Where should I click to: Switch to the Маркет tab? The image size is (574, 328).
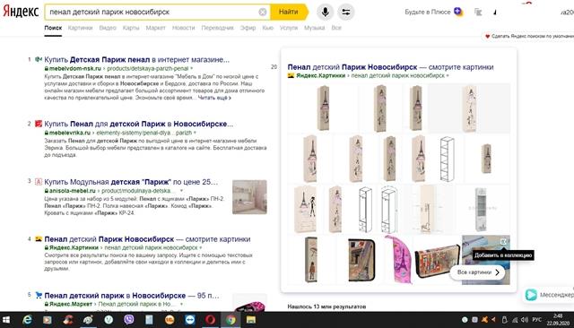point(155,28)
